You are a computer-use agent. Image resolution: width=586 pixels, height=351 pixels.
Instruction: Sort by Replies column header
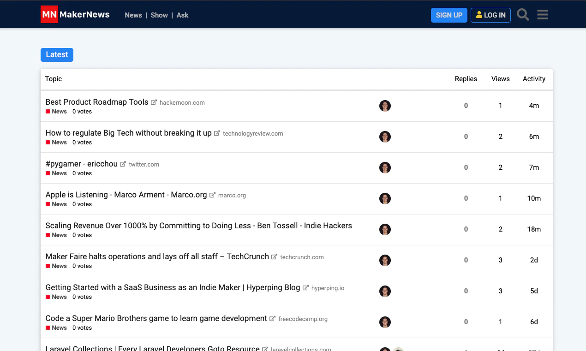coord(466,79)
